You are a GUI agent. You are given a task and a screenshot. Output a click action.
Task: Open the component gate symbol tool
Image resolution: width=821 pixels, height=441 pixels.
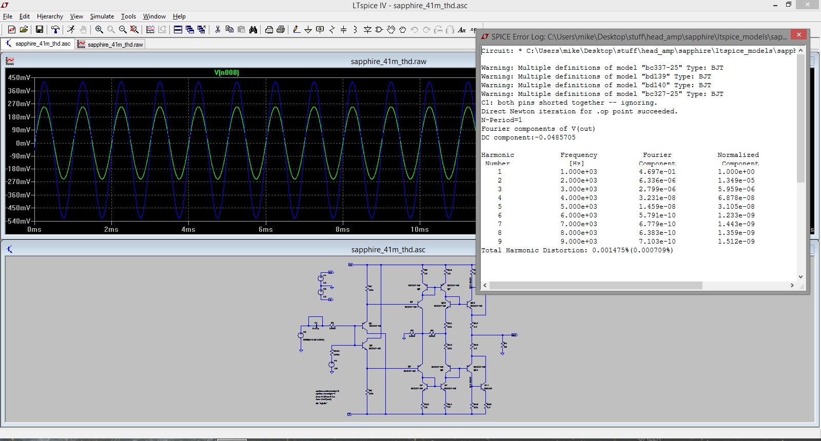[x=379, y=30]
